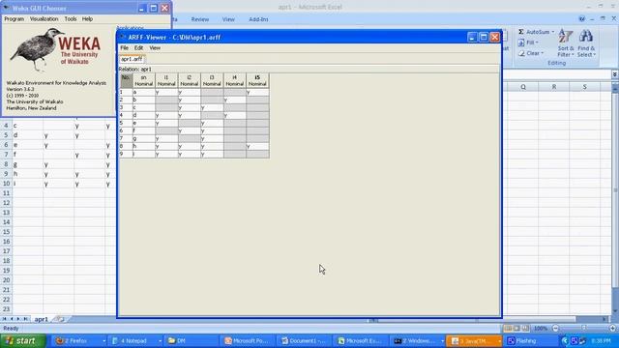
Task: Select the 'd' cell in ARFF-Viewer row 4
Action: (144, 115)
